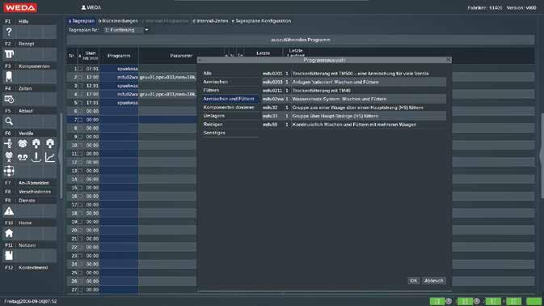
Task: Select the Komponenten dosieren category
Action: click(230, 108)
